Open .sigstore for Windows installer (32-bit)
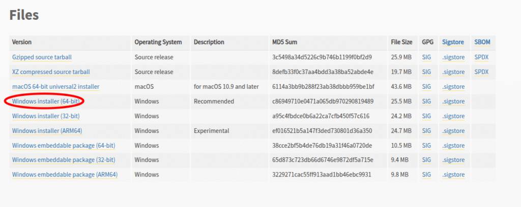 point(453,116)
